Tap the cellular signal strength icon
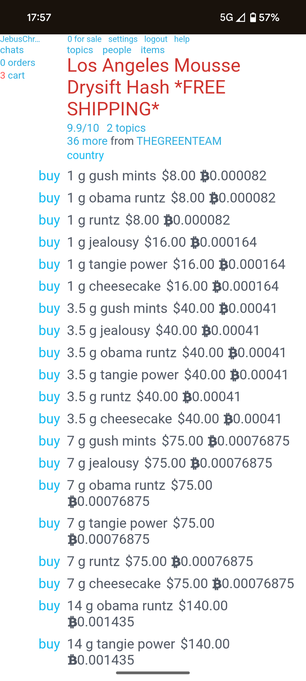This screenshot has height=681, width=306. point(240,18)
